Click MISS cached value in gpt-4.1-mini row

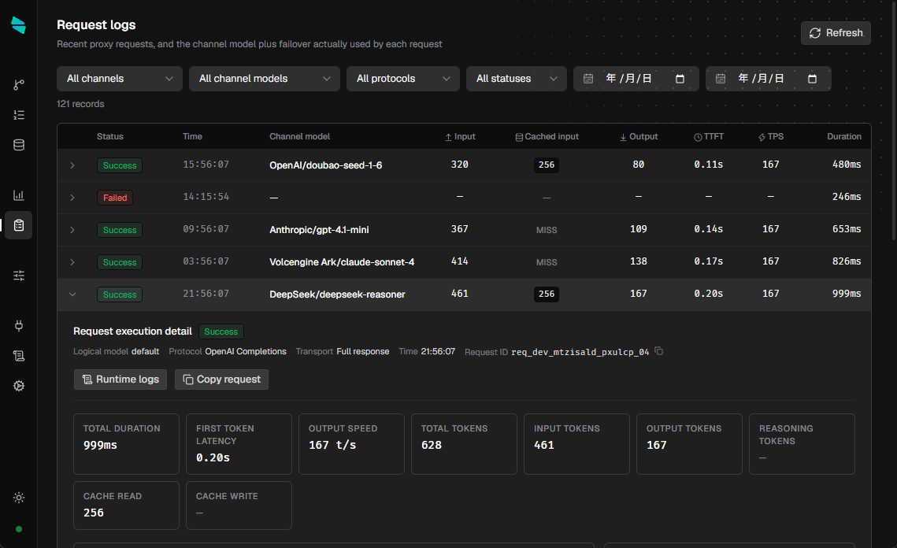(x=547, y=230)
